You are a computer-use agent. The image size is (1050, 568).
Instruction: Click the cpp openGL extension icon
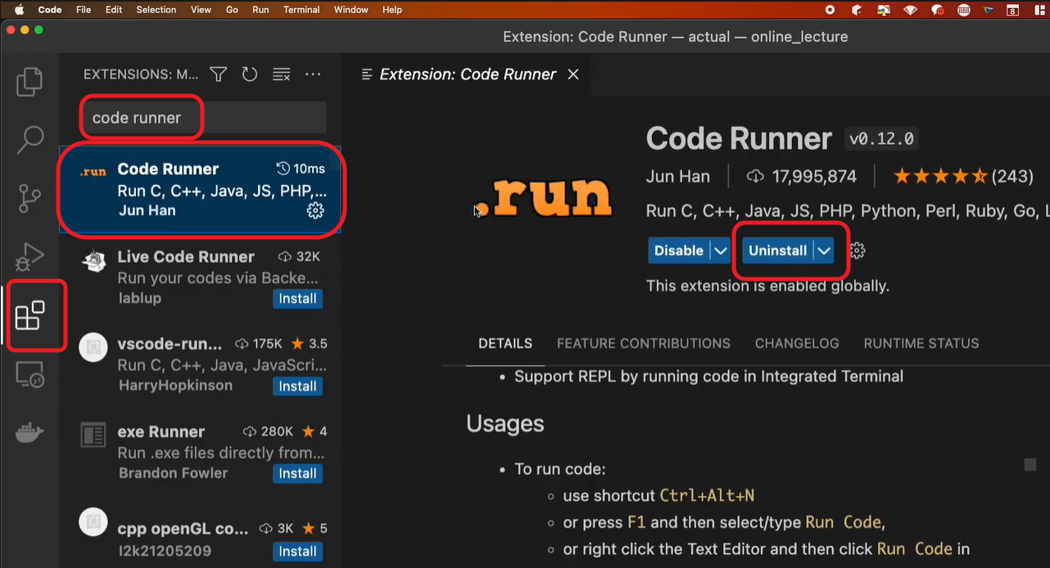tap(93, 522)
